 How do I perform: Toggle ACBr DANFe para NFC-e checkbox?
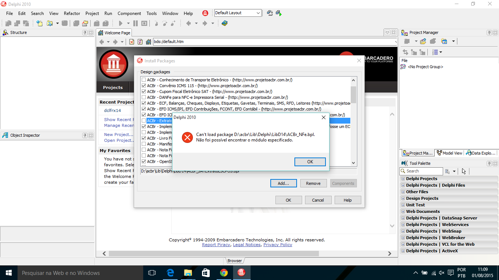(144, 97)
